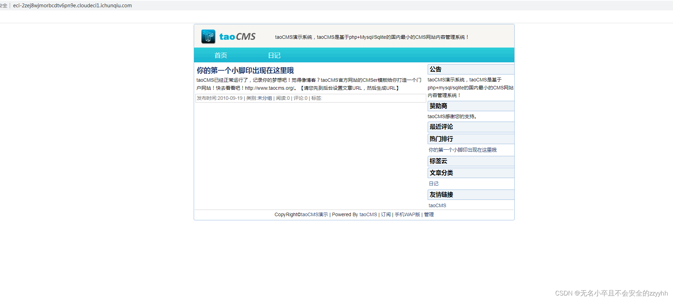Open the 日记 navigation tab
The image size is (673, 300).
274,55
